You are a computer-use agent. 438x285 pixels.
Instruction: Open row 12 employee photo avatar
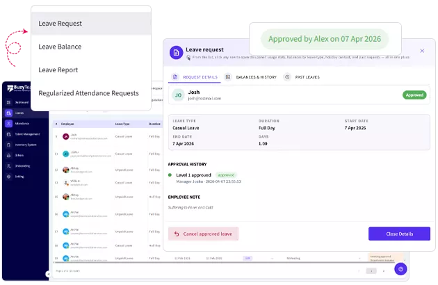coord(65,170)
